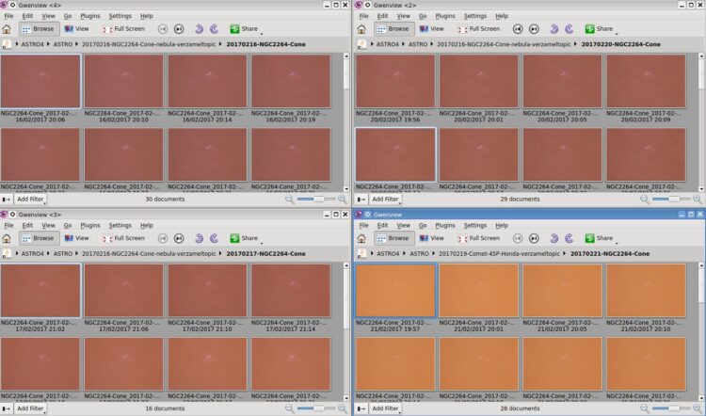
Task: Rotate right in the active Gwenview window
Action: pos(570,238)
